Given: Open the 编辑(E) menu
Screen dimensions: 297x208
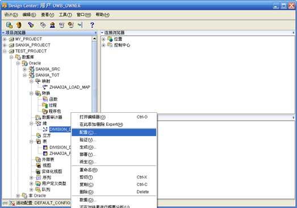Looking at the screenshot, I should pos(29,15).
